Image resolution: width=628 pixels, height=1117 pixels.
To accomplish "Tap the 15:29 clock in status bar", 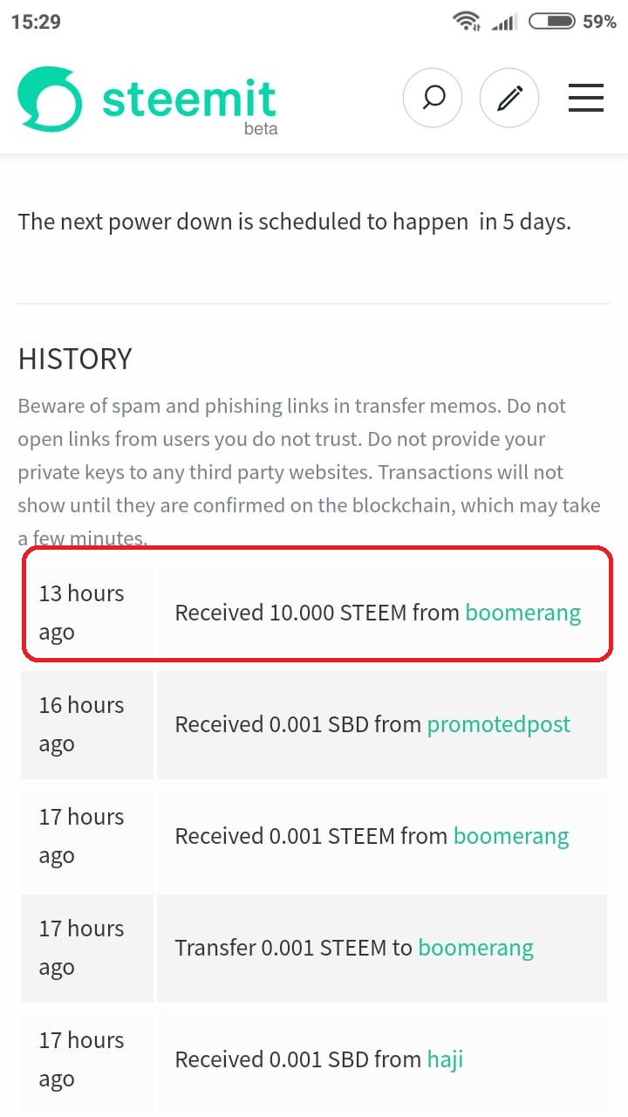I will click(x=36, y=22).
